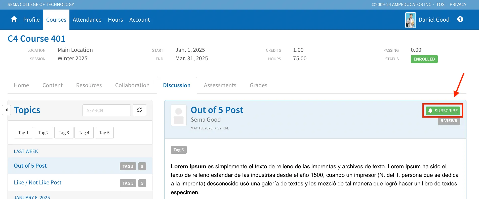Viewport: 479px width, 199px height.
Task: Go to Attendance in the top navigation
Action: 87,20
